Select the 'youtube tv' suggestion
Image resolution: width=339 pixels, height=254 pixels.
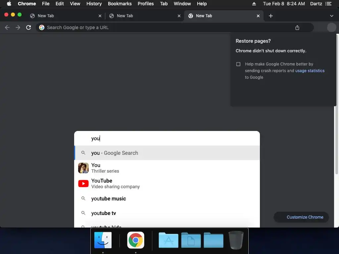tap(167, 213)
